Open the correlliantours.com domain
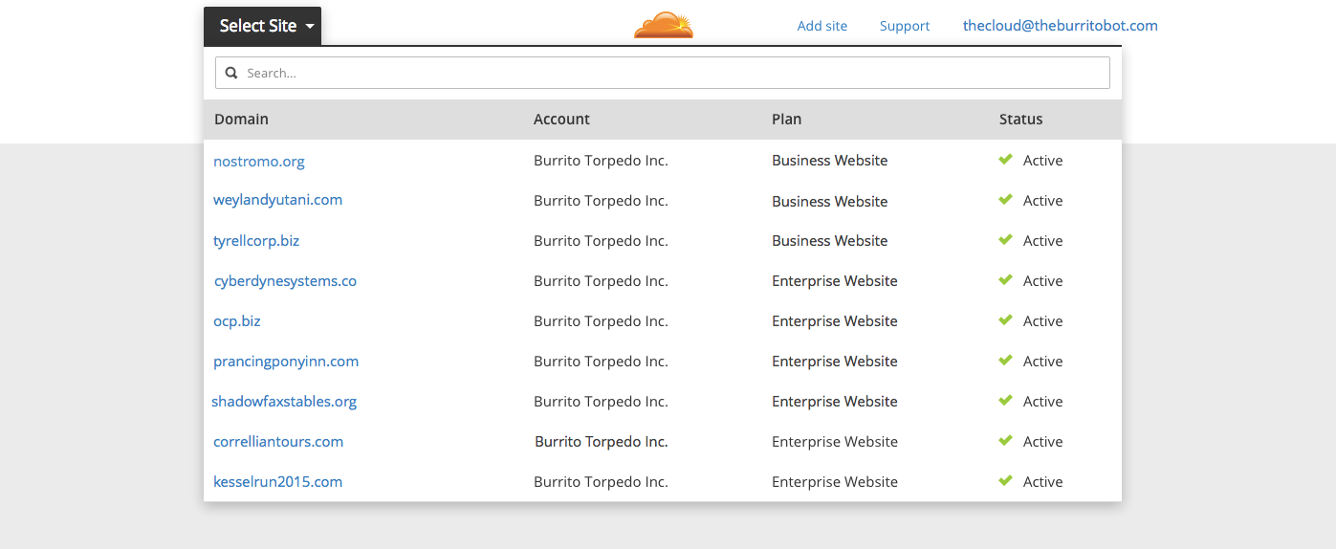The height and width of the screenshot is (549, 1336). click(278, 442)
